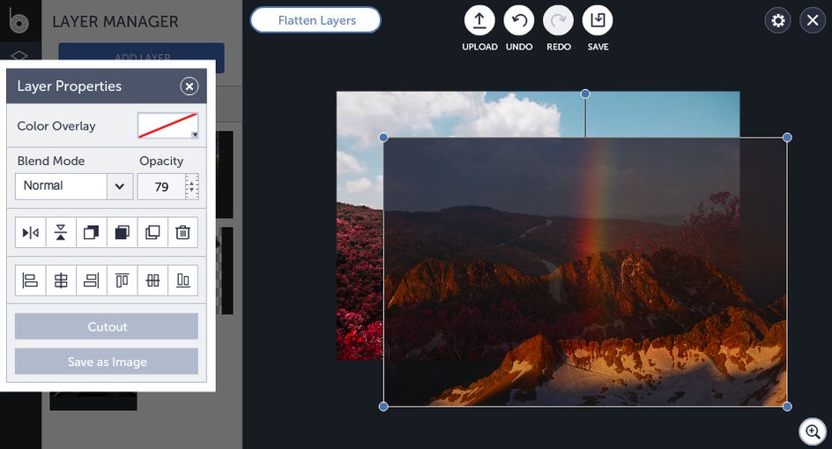The height and width of the screenshot is (449, 832).
Task: Zoom in with the magnifier icon
Action: click(x=813, y=431)
